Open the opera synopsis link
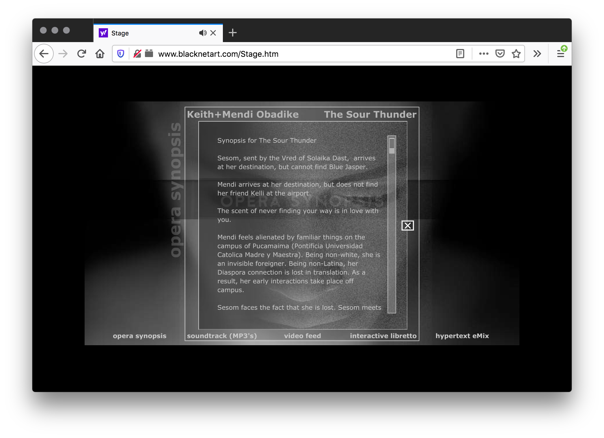 pos(140,336)
